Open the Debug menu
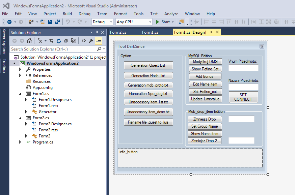The height and width of the screenshot is (195, 295). tap(84, 14)
